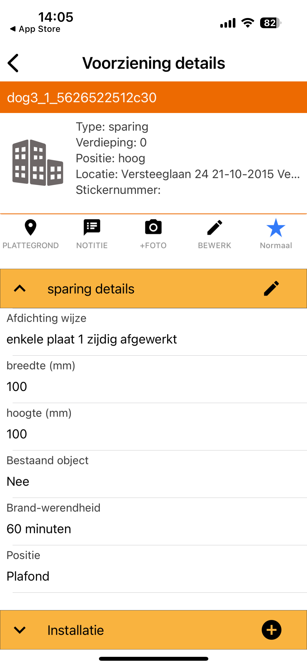Tap the Bewerk pencil icon

tap(215, 228)
